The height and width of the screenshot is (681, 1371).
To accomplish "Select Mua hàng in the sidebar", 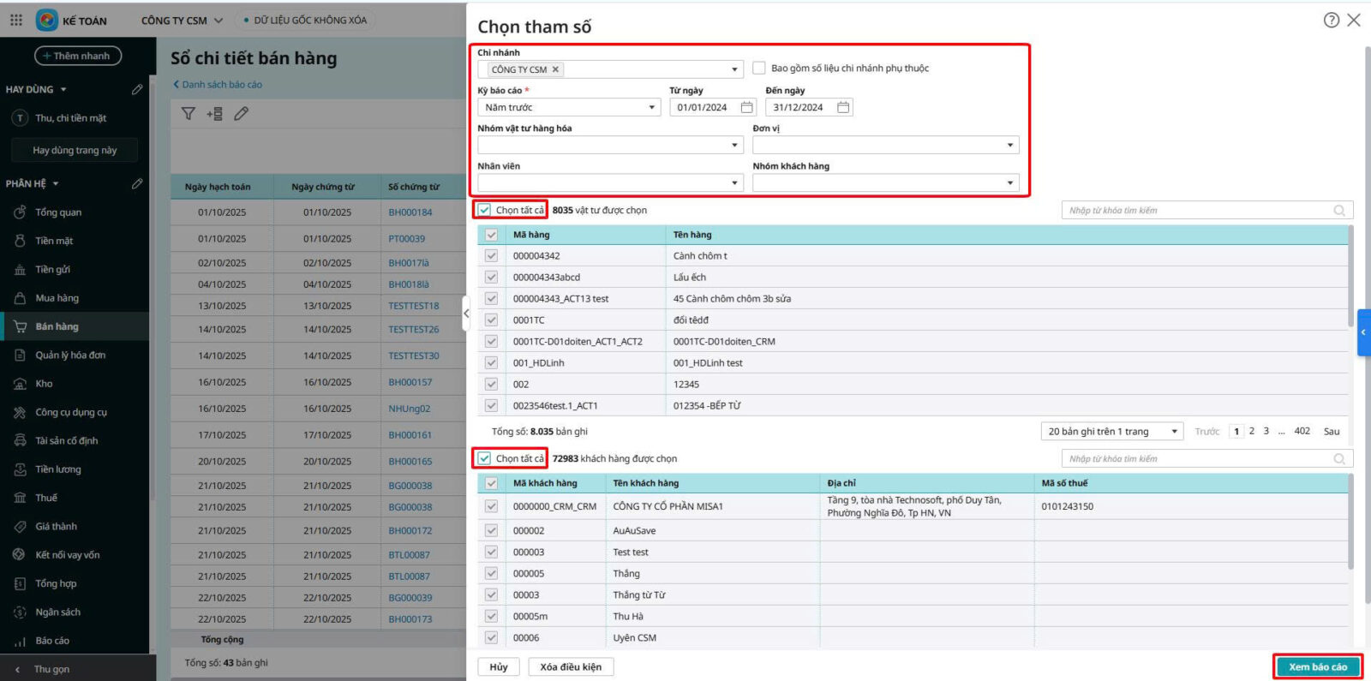I will 57,298.
